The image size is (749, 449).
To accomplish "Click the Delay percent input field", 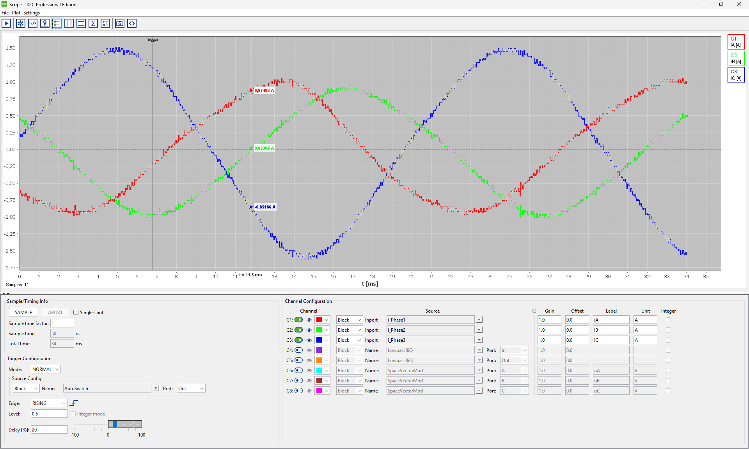I will tap(49, 430).
